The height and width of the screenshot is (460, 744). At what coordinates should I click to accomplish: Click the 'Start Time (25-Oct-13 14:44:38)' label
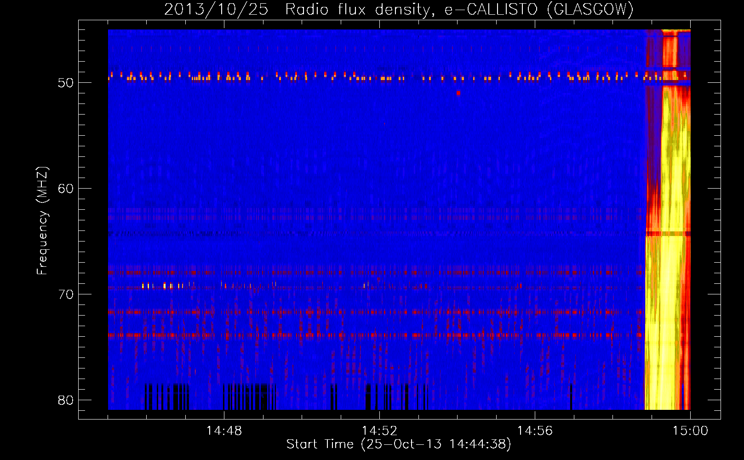tap(399, 444)
